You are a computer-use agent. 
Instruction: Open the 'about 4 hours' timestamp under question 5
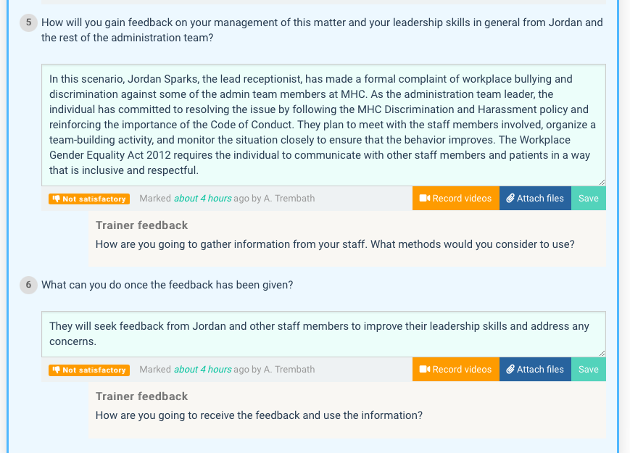point(196,199)
